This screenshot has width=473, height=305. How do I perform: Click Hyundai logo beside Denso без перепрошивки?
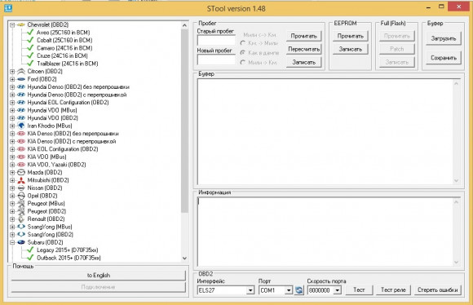coord(21,87)
